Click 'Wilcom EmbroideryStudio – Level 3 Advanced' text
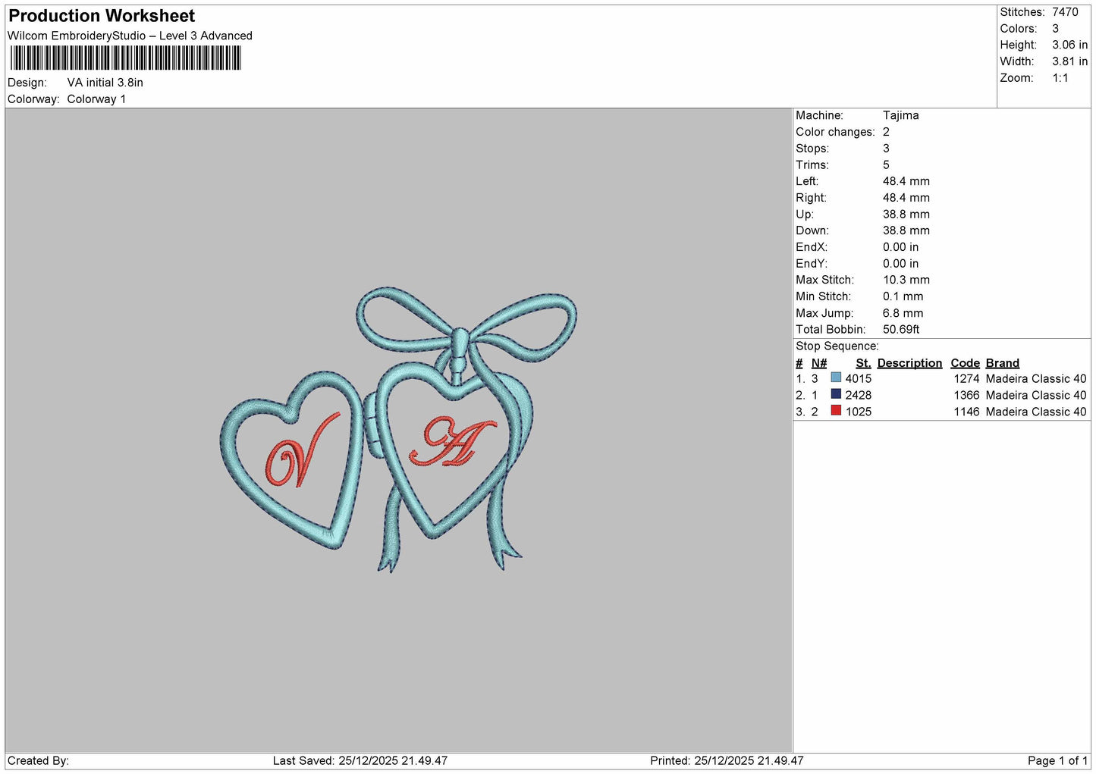 [x=130, y=36]
